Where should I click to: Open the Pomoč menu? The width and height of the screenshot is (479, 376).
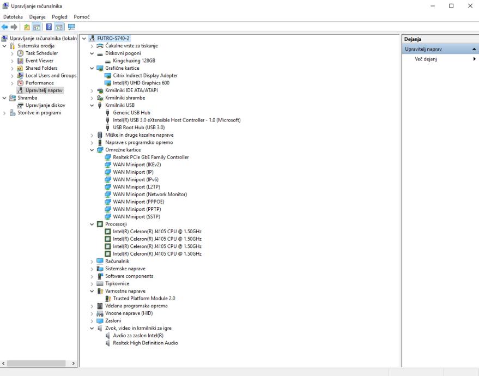[x=82, y=17]
